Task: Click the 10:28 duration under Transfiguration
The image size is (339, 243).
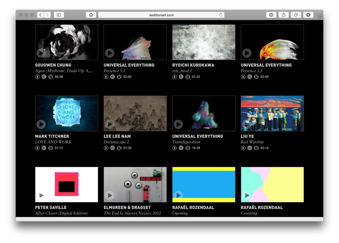Action: pos(196,148)
